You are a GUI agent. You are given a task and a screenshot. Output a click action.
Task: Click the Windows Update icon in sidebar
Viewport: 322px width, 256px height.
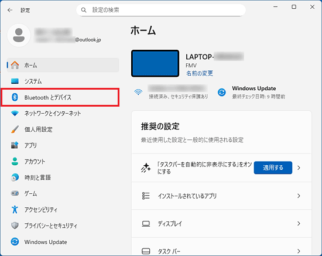[15, 242]
